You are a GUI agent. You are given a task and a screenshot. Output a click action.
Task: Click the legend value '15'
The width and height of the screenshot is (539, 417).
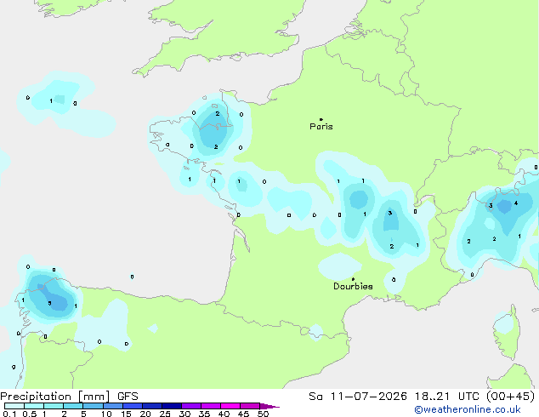click(126, 414)
